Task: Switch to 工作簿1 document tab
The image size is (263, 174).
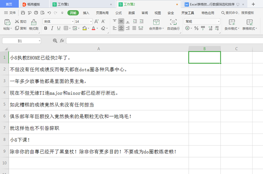Action: 82,4
